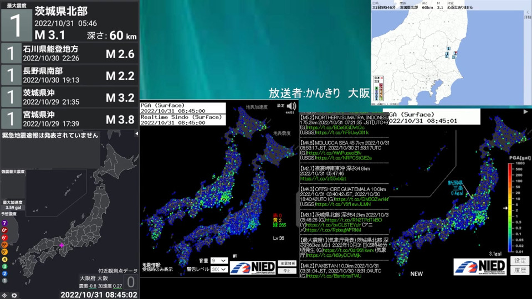Click the 履歴 history button

pos(520,270)
